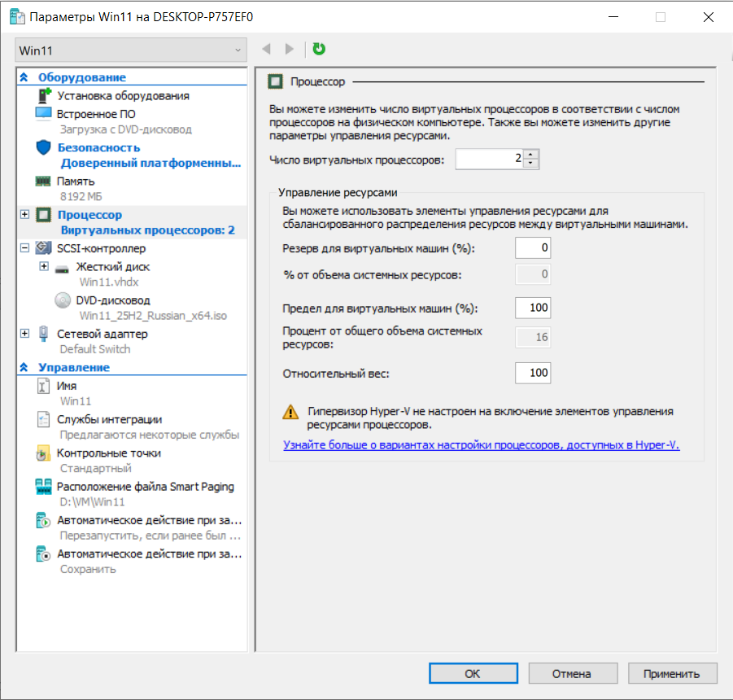Open the Win11 virtual machine dropdown
Screen dimensions: 733x700
(x=130, y=50)
